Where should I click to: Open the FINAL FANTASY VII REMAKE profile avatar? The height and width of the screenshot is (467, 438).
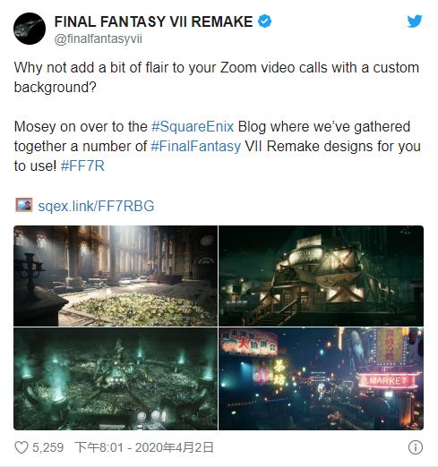[x=30, y=29]
